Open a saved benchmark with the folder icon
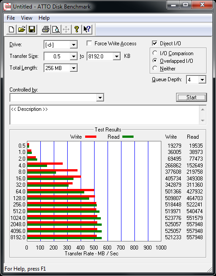This screenshot has width=216, height=276. pos(22,29)
